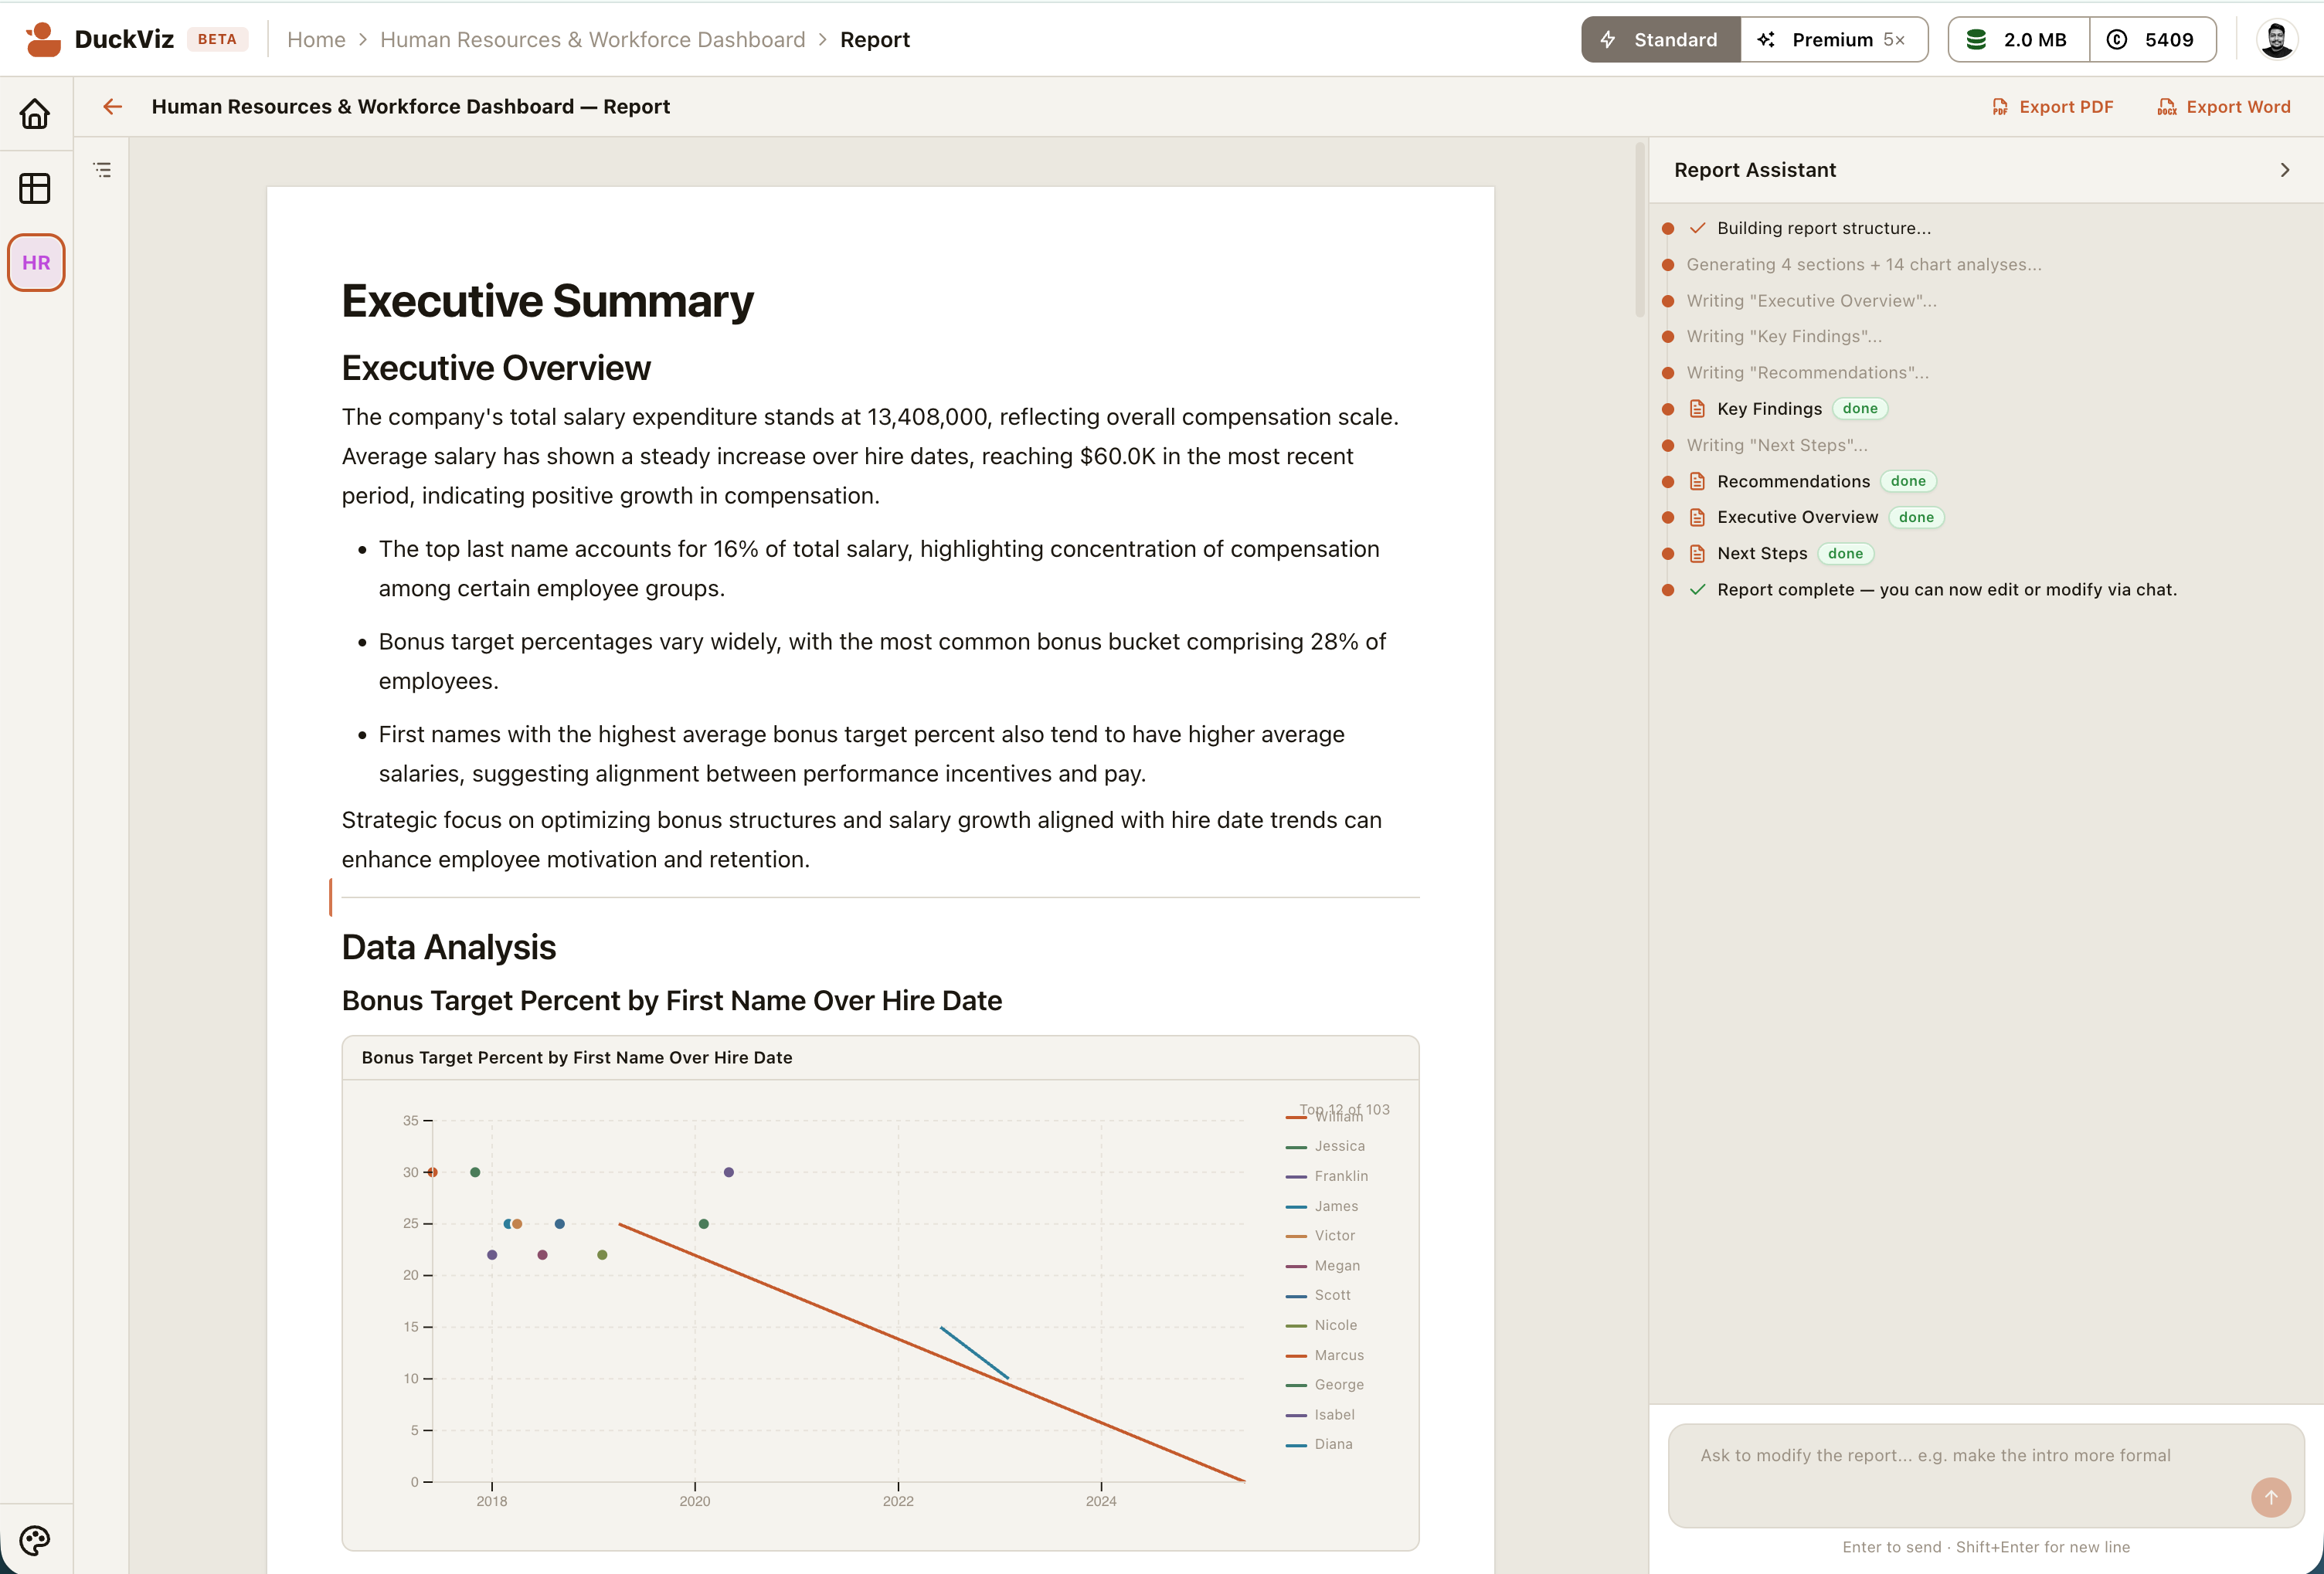Click the Building report structure checkmark
The height and width of the screenshot is (1574, 2324).
pyautogui.click(x=1697, y=228)
